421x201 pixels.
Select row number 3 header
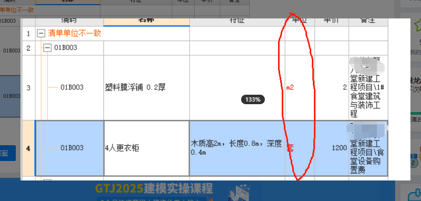click(x=28, y=88)
